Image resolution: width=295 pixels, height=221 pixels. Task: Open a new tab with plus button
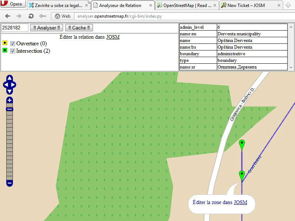click(288, 5)
